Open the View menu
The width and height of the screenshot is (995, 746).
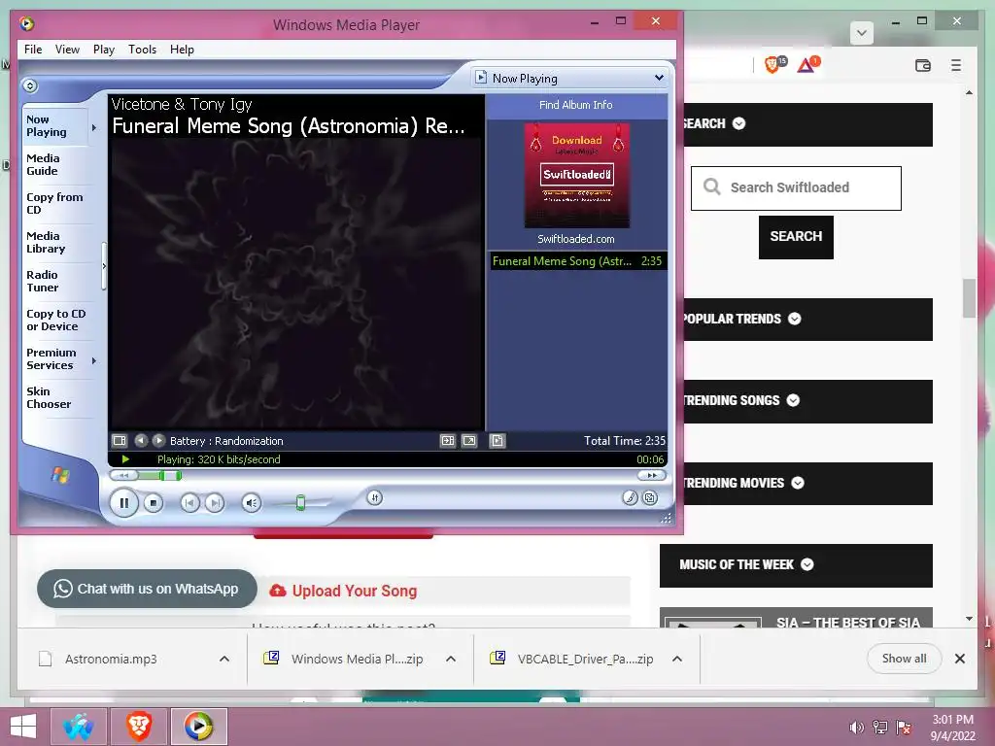(x=67, y=50)
